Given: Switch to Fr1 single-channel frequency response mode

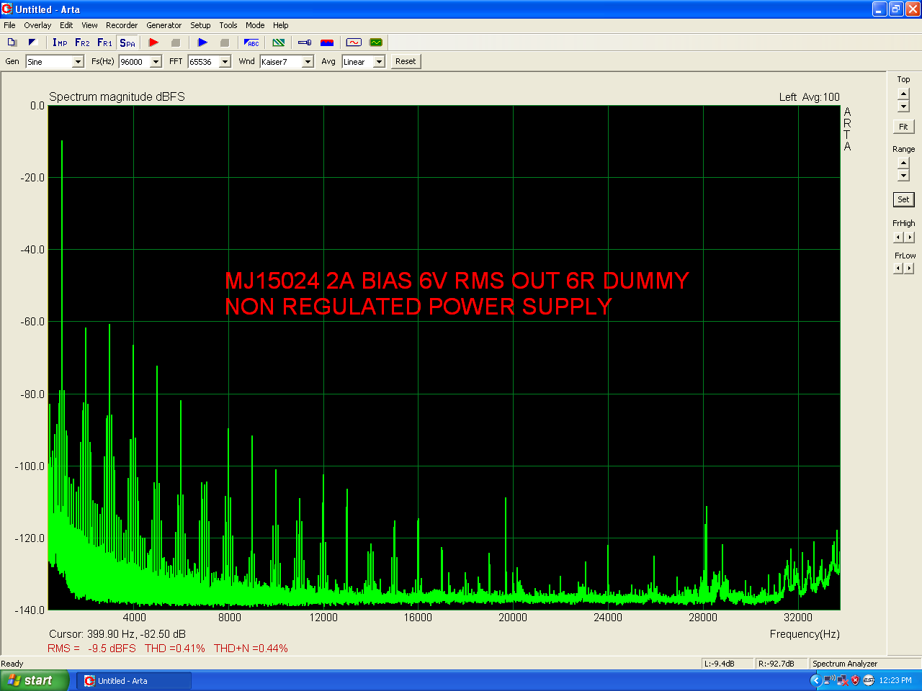Looking at the screenshot, I should click(x=104, y=42).
